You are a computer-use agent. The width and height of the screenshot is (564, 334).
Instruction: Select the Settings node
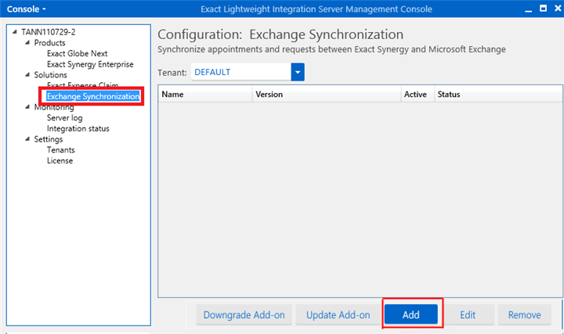click(x=49, y=139)
